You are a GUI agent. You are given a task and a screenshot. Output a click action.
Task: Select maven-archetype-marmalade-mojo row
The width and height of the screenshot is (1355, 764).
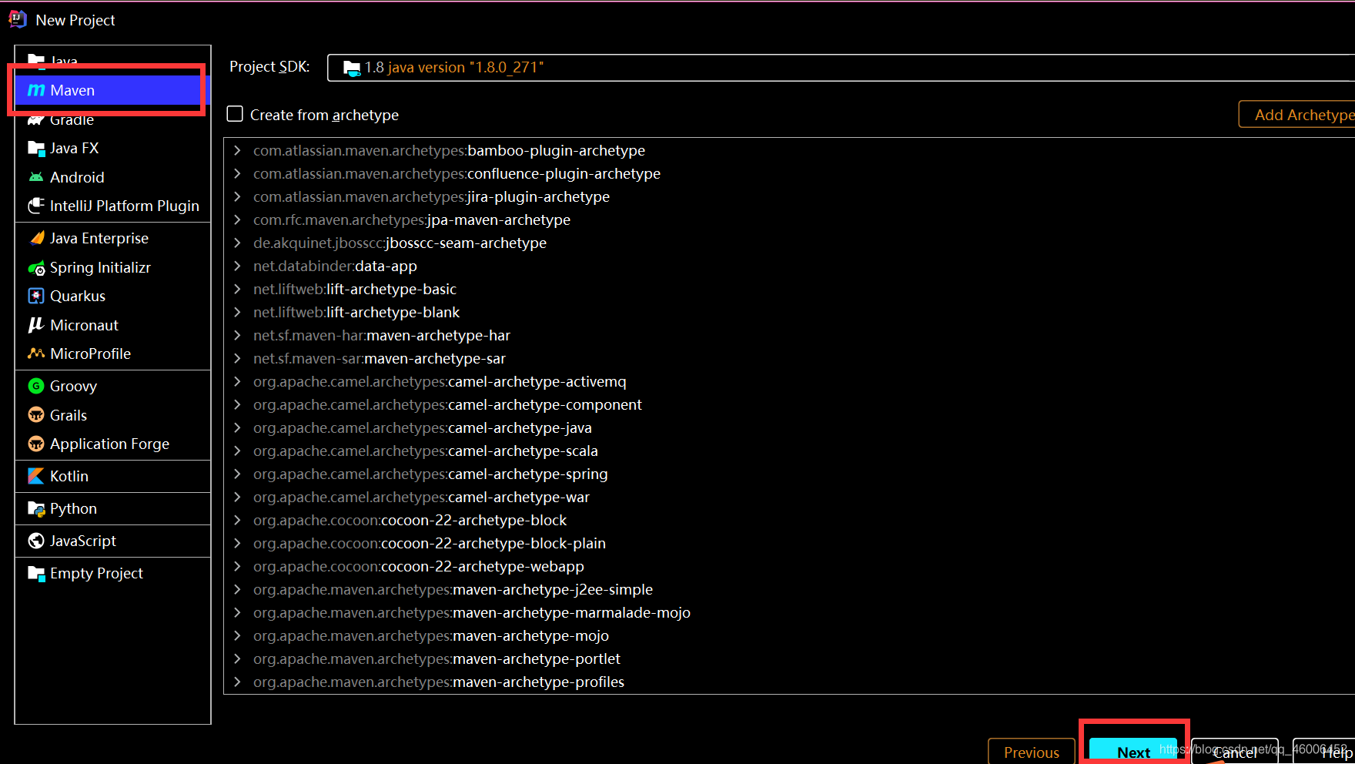pyautogui.click(x=789, y=612)
